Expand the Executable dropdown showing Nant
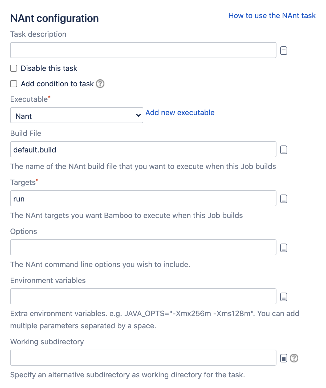Screen dimensions: 326x388 77,115
